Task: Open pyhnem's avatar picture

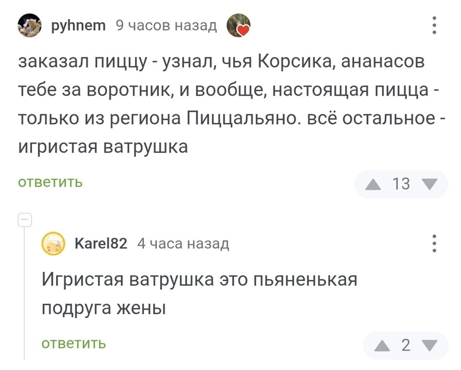Action: pyautogui.click(x=30, y=25)
